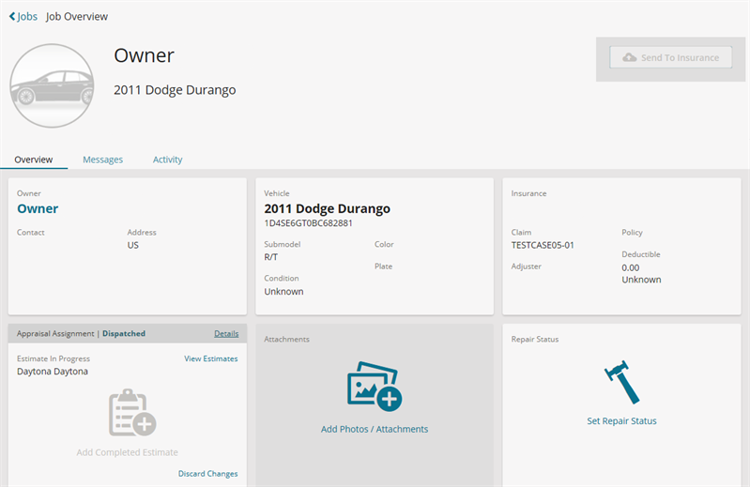
Task: Click the repair hammer icon
Action: coord(621,382)
